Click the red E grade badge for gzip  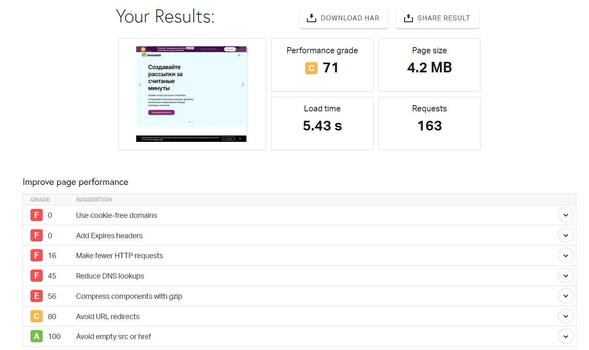coord(37,296)
